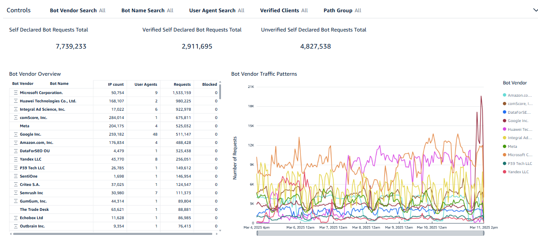The width and height of the screenshot is (538, 241).
Task: Expand the Criteo S.A. row icon
Action: 15,185
